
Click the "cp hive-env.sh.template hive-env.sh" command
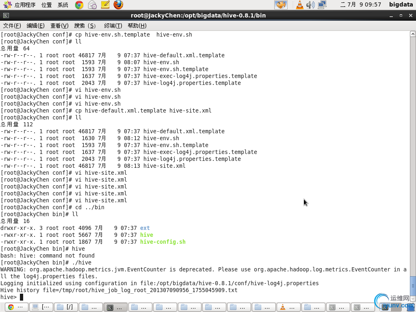pos(134,35)
